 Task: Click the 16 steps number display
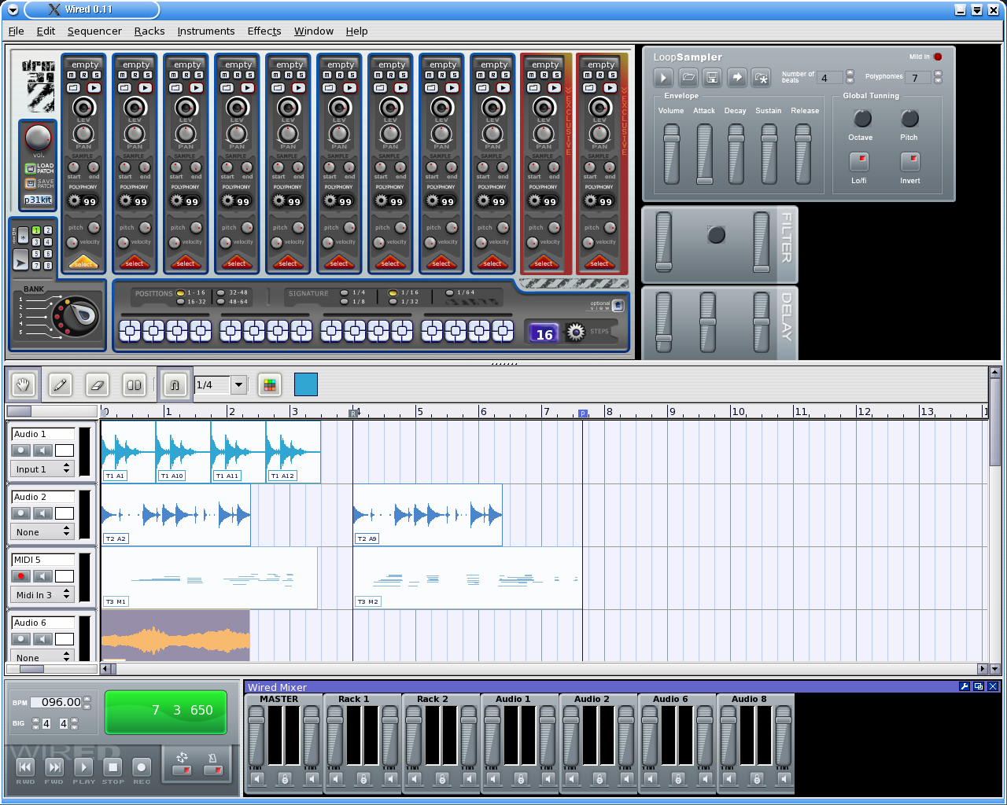click(544, 333)
